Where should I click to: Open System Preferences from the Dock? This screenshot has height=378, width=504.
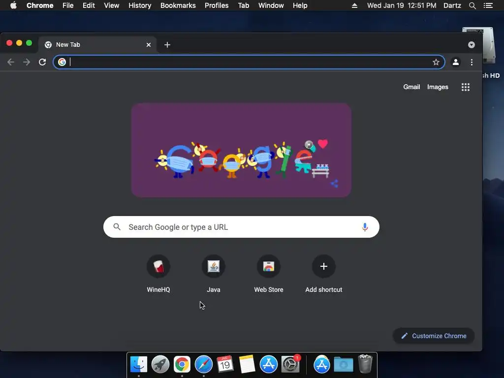tap(290, 364)
